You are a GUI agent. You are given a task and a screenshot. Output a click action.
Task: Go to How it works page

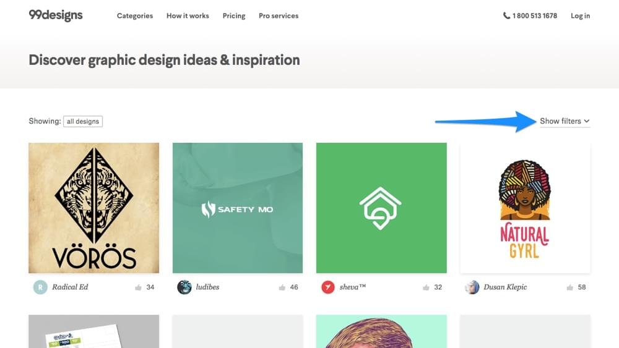click(x=188, y=16)
